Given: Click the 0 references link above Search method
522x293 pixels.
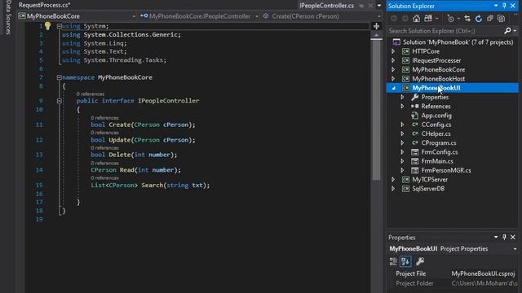Looking at the screenshot, I should tap(105, 178).
